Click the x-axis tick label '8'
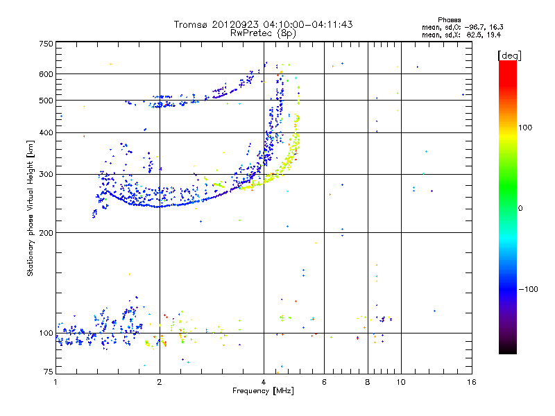The height and width of the screenshot is (416, 555). coord(368,382)
